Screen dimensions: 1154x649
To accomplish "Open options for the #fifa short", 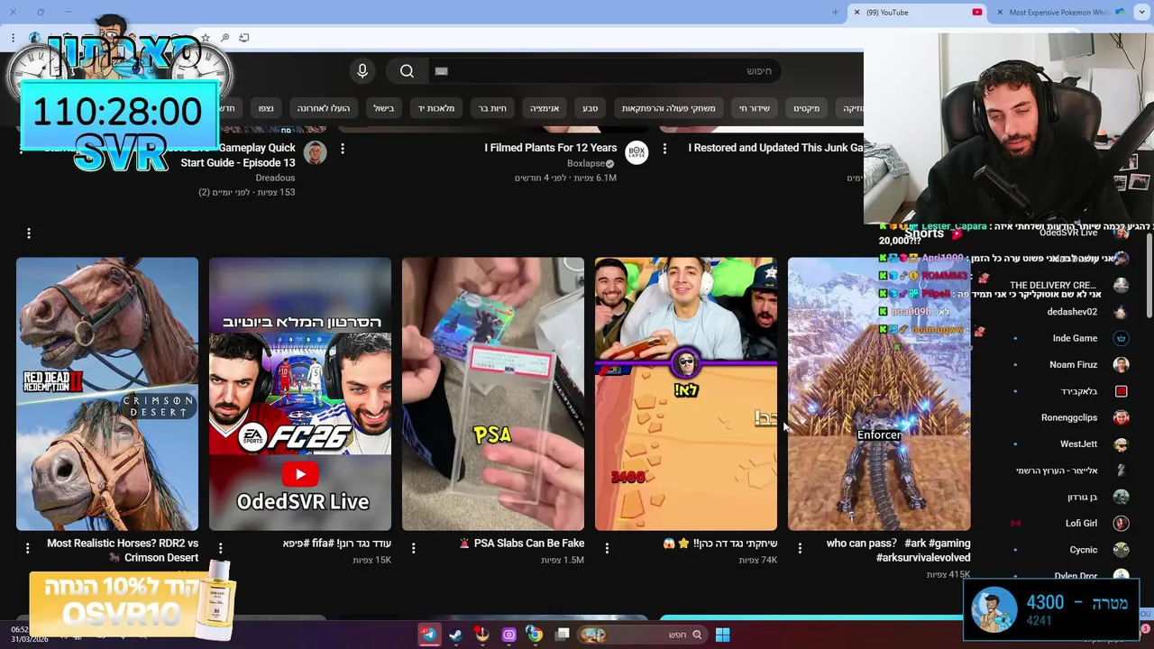I will pos(221,548).
